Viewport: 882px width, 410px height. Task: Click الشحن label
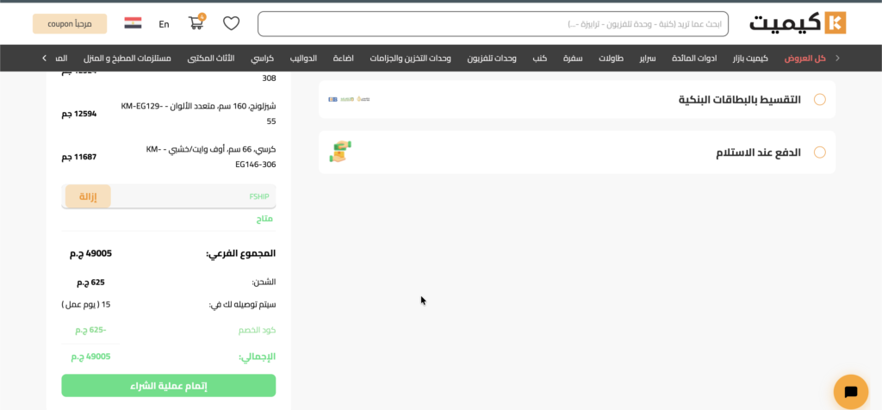pyautogui.click(x=264, y=283)
